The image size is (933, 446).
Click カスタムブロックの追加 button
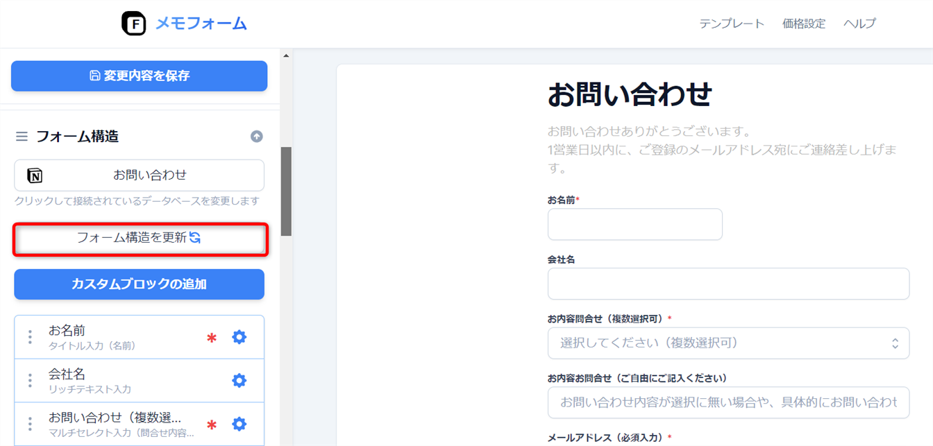pos(139,284)
